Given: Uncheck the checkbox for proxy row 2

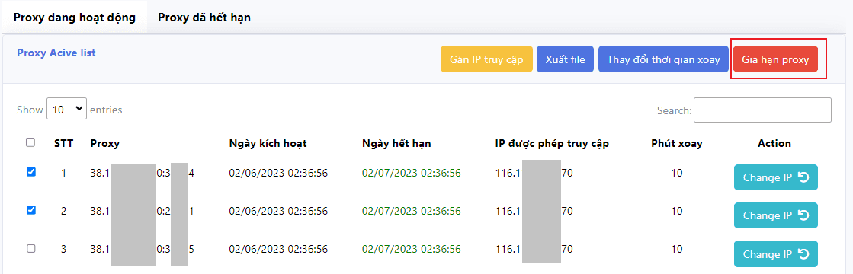Looking at the screenshot, I should 31,210.
